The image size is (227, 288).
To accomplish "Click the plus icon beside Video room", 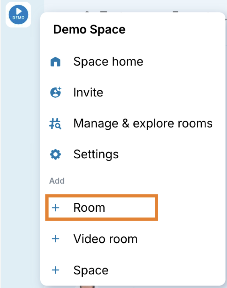I will (56, 239).
